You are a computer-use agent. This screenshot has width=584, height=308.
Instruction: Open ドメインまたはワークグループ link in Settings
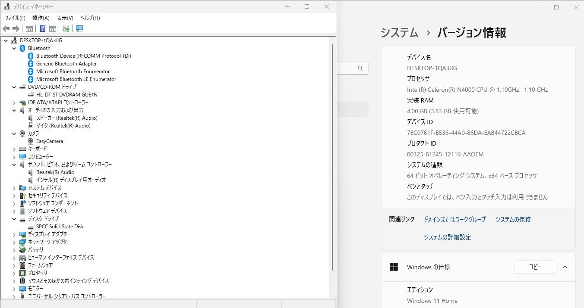click(x=455, y=220)
